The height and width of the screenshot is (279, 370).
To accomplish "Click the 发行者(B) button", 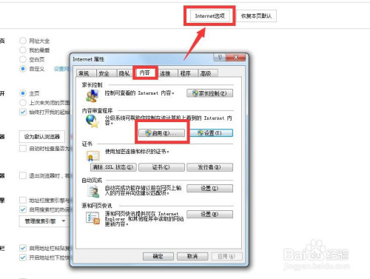I will click(x=209, y=167).
